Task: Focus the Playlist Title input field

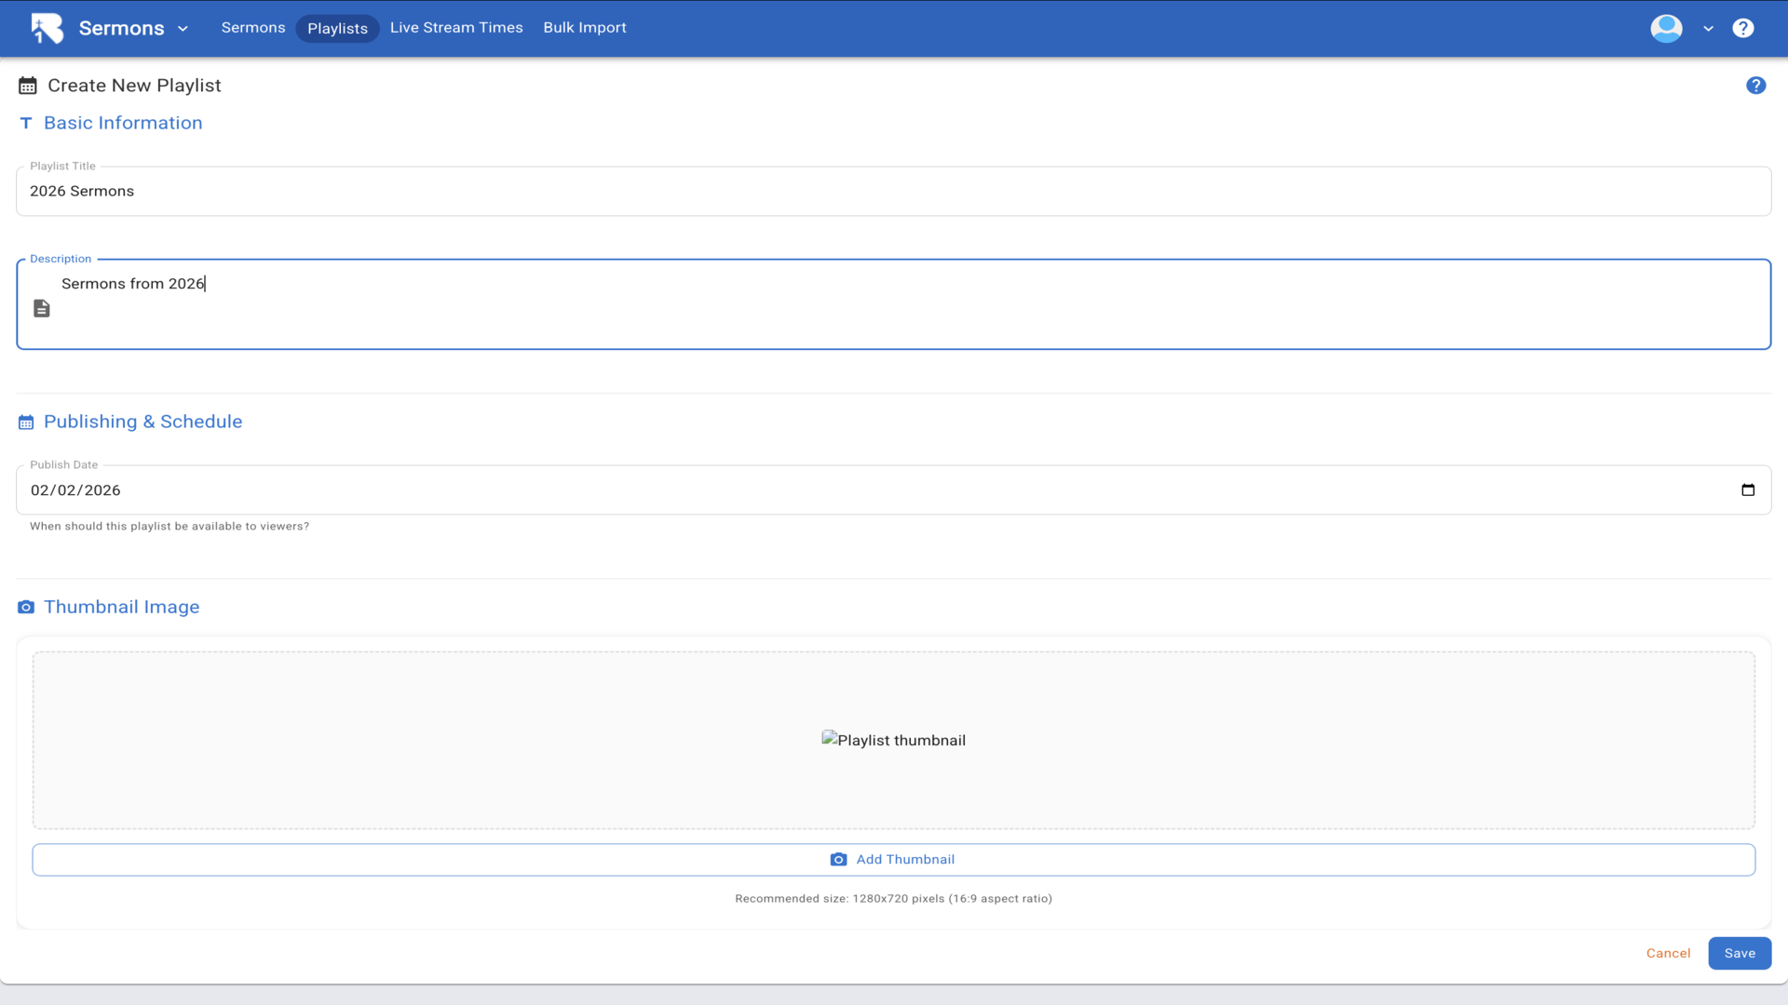Action: click(x=892, y=192)
